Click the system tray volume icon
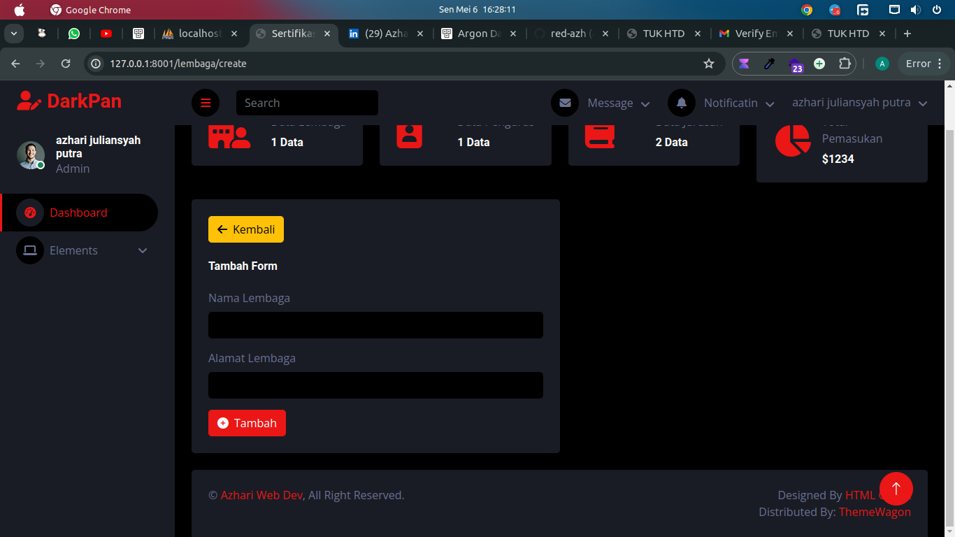Image resolution: width=955 pixels, height=537 pixels. tap(916, 10)
